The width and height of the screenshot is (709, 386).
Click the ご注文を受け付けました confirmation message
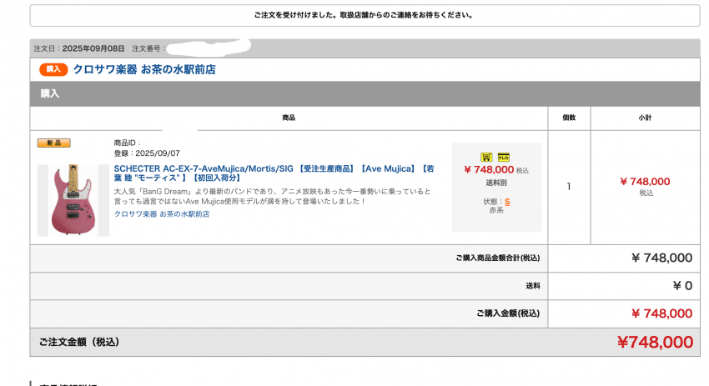[365, 15]
